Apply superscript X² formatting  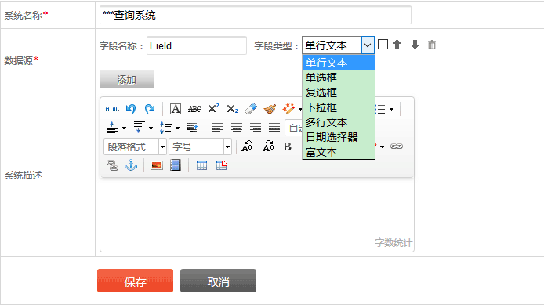click(x=213, y=108)
